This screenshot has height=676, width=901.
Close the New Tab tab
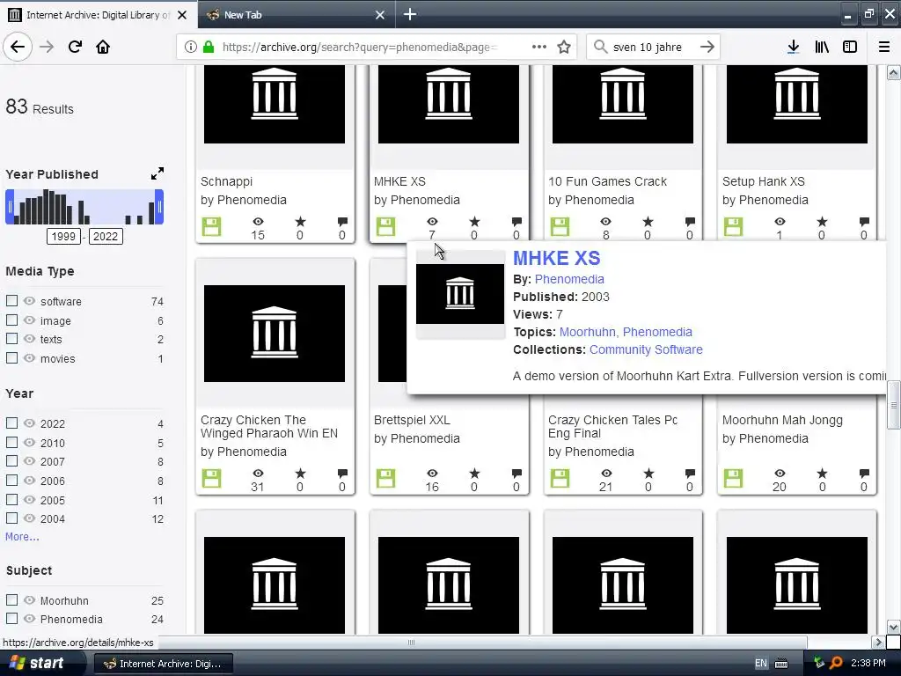(380, 15)
